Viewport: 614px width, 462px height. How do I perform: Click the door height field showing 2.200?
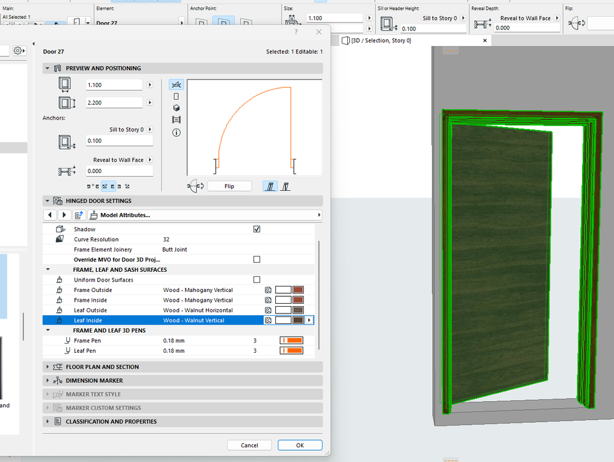114,103
